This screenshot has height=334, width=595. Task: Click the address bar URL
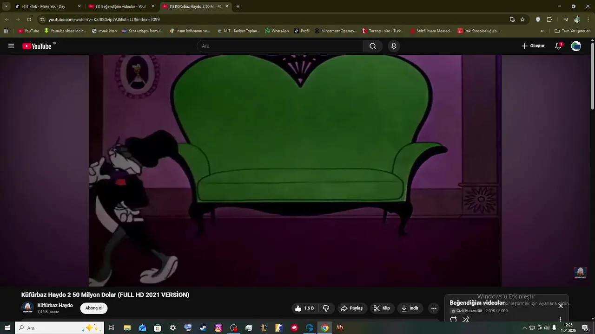click(104, 19)
